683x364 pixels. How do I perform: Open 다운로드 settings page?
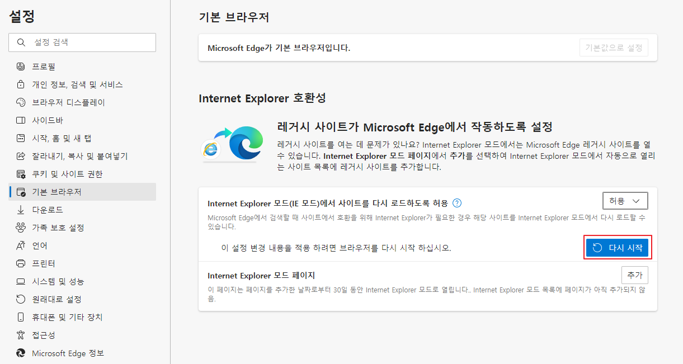[x=82, y=210]
